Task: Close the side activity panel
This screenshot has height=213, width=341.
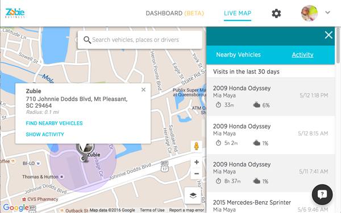Action: click(328, 35)
